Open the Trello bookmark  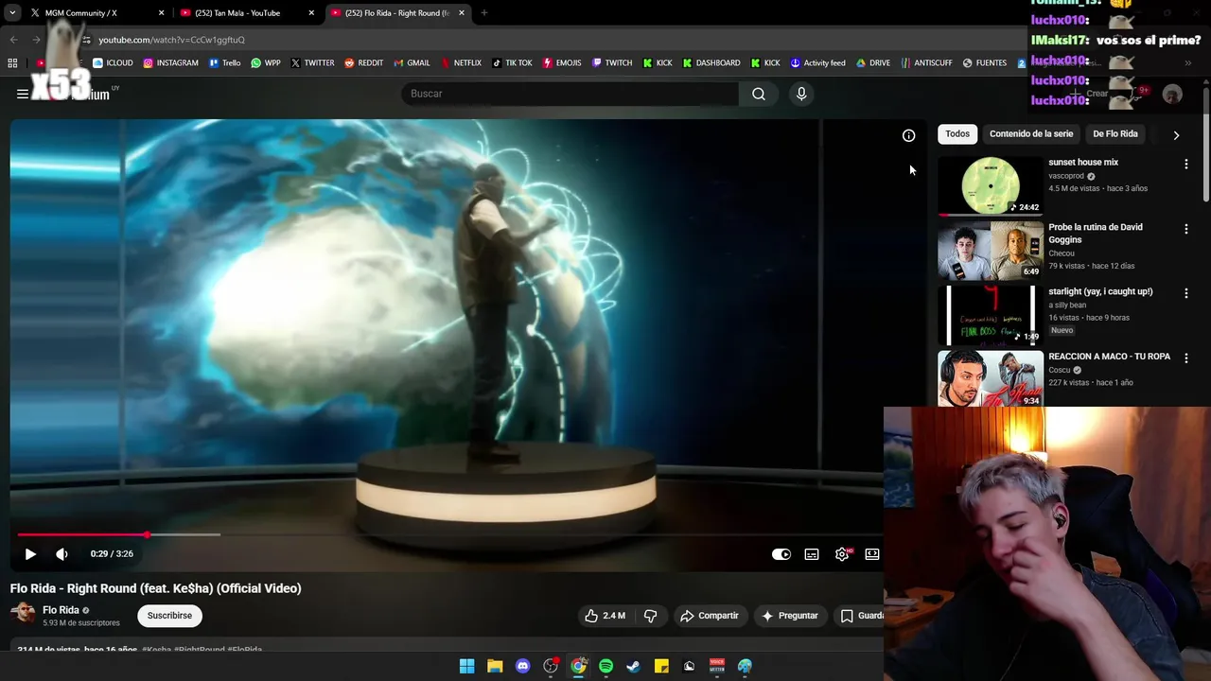[x=224, y=63]
